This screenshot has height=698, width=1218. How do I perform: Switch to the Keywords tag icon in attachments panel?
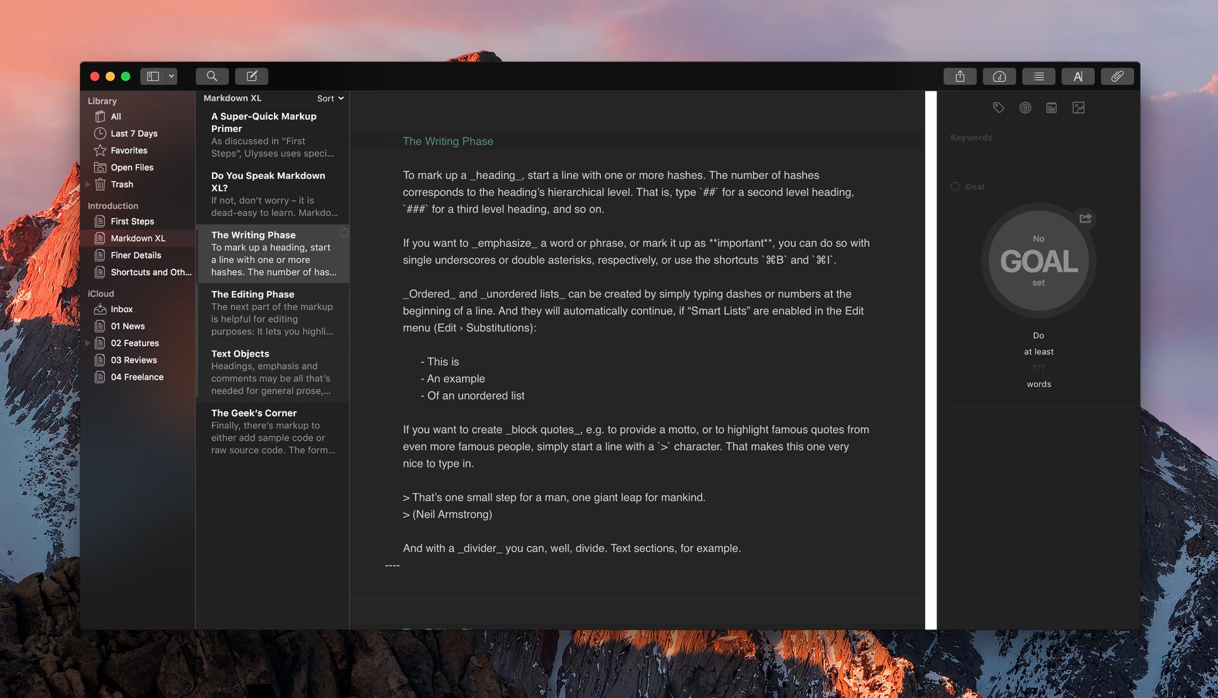[998, 108]
